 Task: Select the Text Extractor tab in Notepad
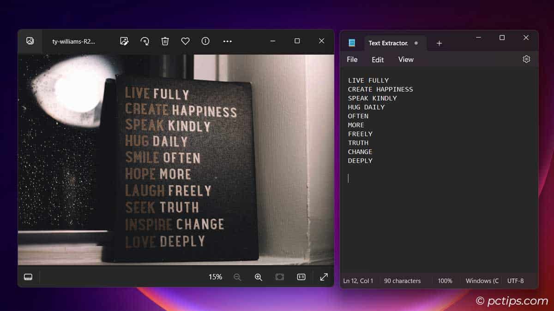point(388,43)
